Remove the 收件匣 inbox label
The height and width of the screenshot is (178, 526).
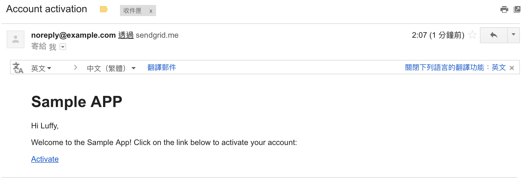tap(151, 11)
